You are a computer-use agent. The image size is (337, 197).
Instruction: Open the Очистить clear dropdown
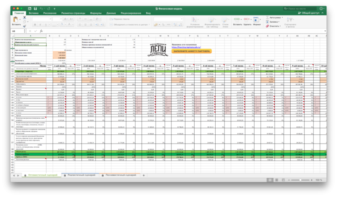[x=273, y=26]
